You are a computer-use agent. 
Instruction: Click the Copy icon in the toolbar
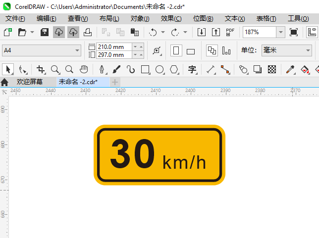tap(120, 32)
